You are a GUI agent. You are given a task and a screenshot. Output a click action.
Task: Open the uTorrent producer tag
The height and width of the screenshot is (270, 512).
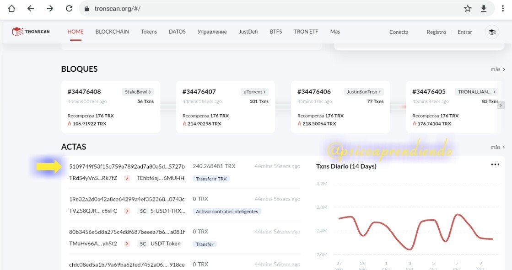tap(254, 92)
